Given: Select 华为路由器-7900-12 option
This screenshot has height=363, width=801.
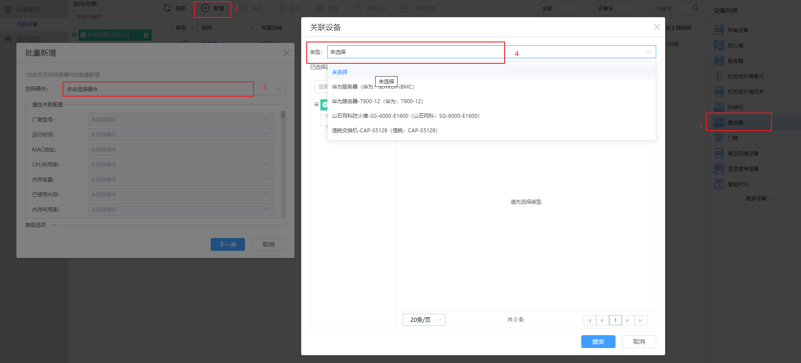Looking at the screenshot, I should point(491,101).
